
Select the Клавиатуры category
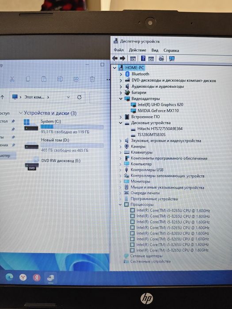[142, 152]
